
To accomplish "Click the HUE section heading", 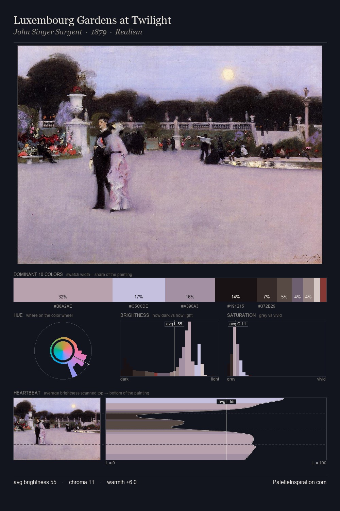I will (18, 315).
